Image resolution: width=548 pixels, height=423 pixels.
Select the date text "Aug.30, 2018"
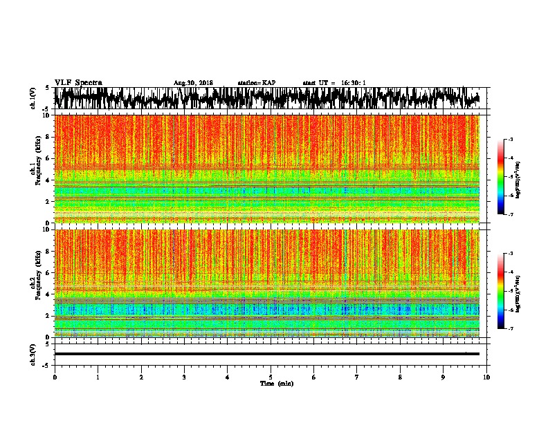193,83
